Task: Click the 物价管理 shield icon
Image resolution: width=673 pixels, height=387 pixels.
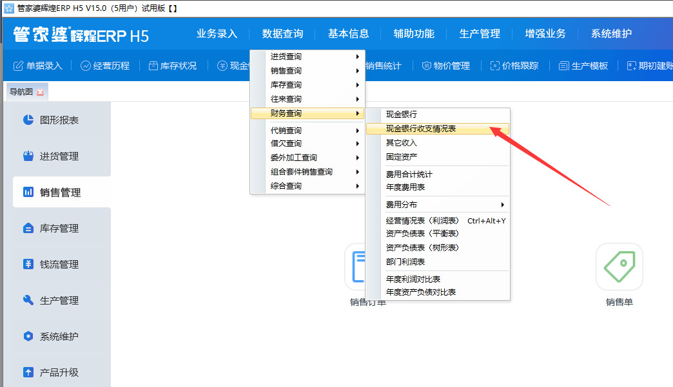Action: coord(426,66)
